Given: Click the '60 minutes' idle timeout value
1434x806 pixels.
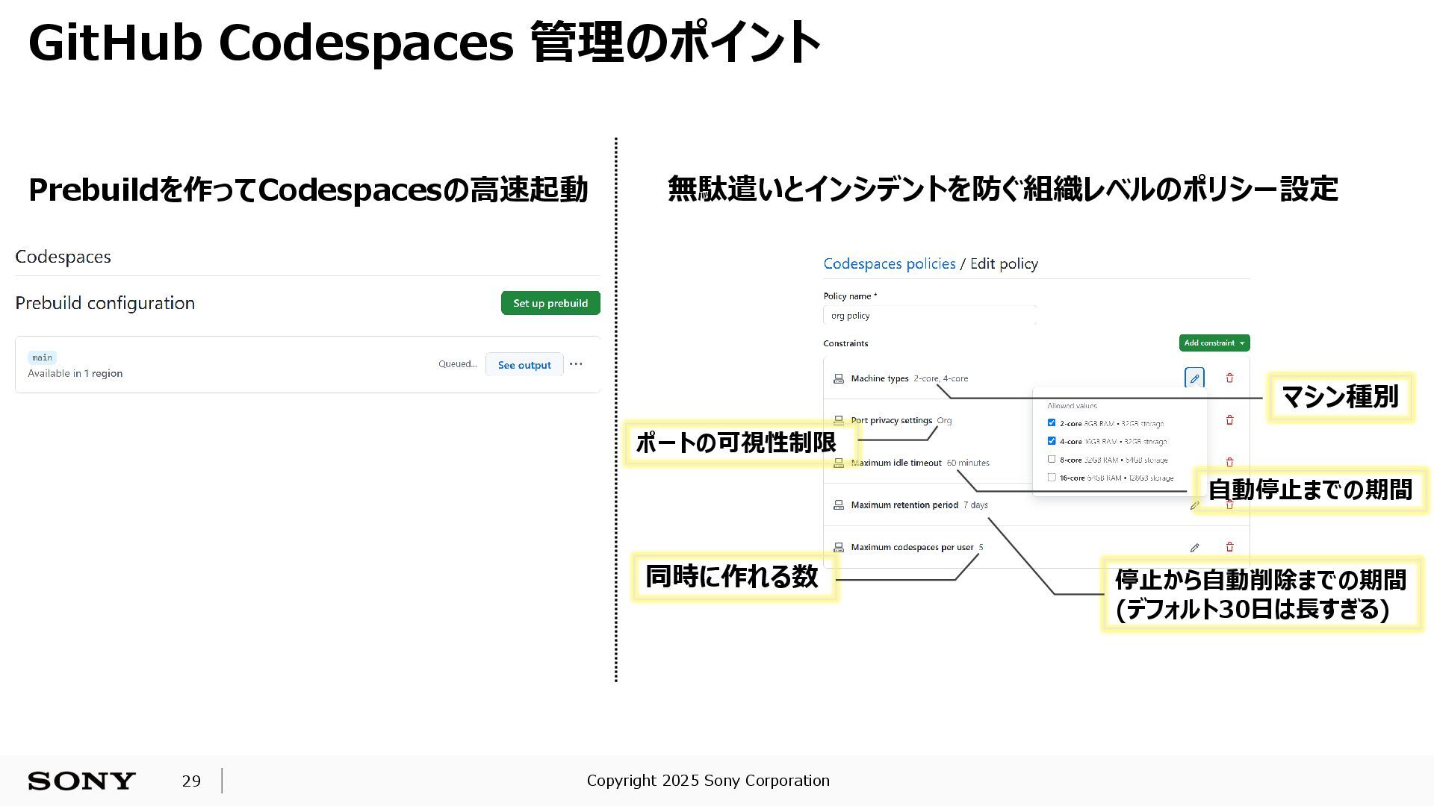Looking at the screenshot, I should (x=968, y=463).
